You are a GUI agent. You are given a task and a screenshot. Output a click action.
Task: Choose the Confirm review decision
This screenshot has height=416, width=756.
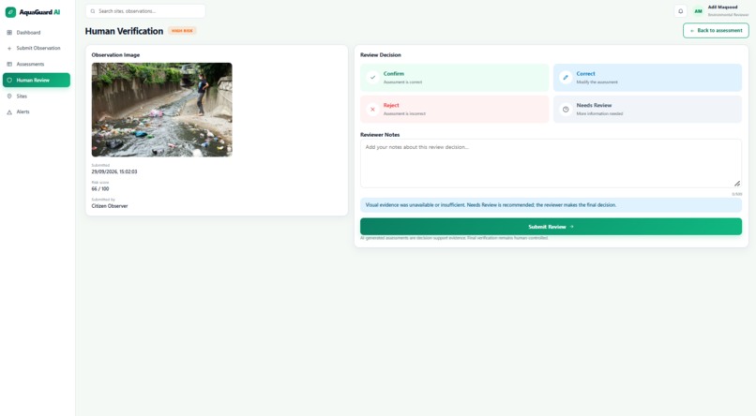tap(454, 78)
